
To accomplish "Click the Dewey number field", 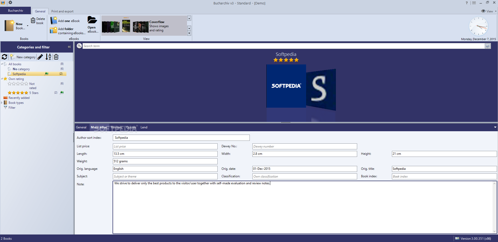I will (x=305, y=146).
